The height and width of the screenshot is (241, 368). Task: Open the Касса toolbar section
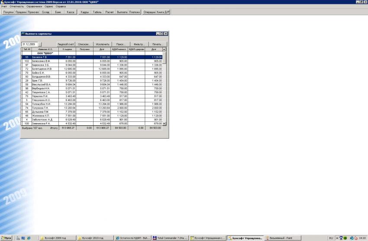click(71, 12)
